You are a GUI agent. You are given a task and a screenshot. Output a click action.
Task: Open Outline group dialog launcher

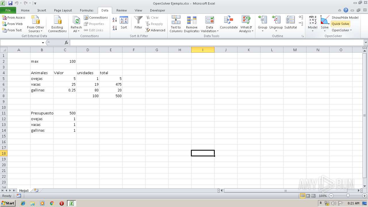302,36
